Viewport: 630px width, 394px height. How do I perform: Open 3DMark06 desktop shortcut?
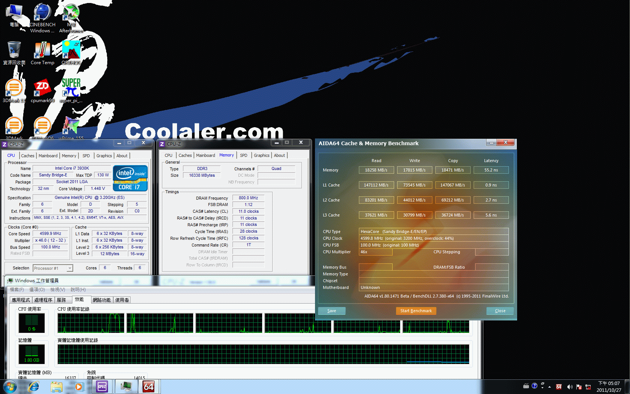(42, 128)
